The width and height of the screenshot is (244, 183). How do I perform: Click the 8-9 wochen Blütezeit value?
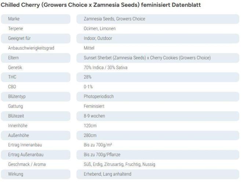[95, 116]
